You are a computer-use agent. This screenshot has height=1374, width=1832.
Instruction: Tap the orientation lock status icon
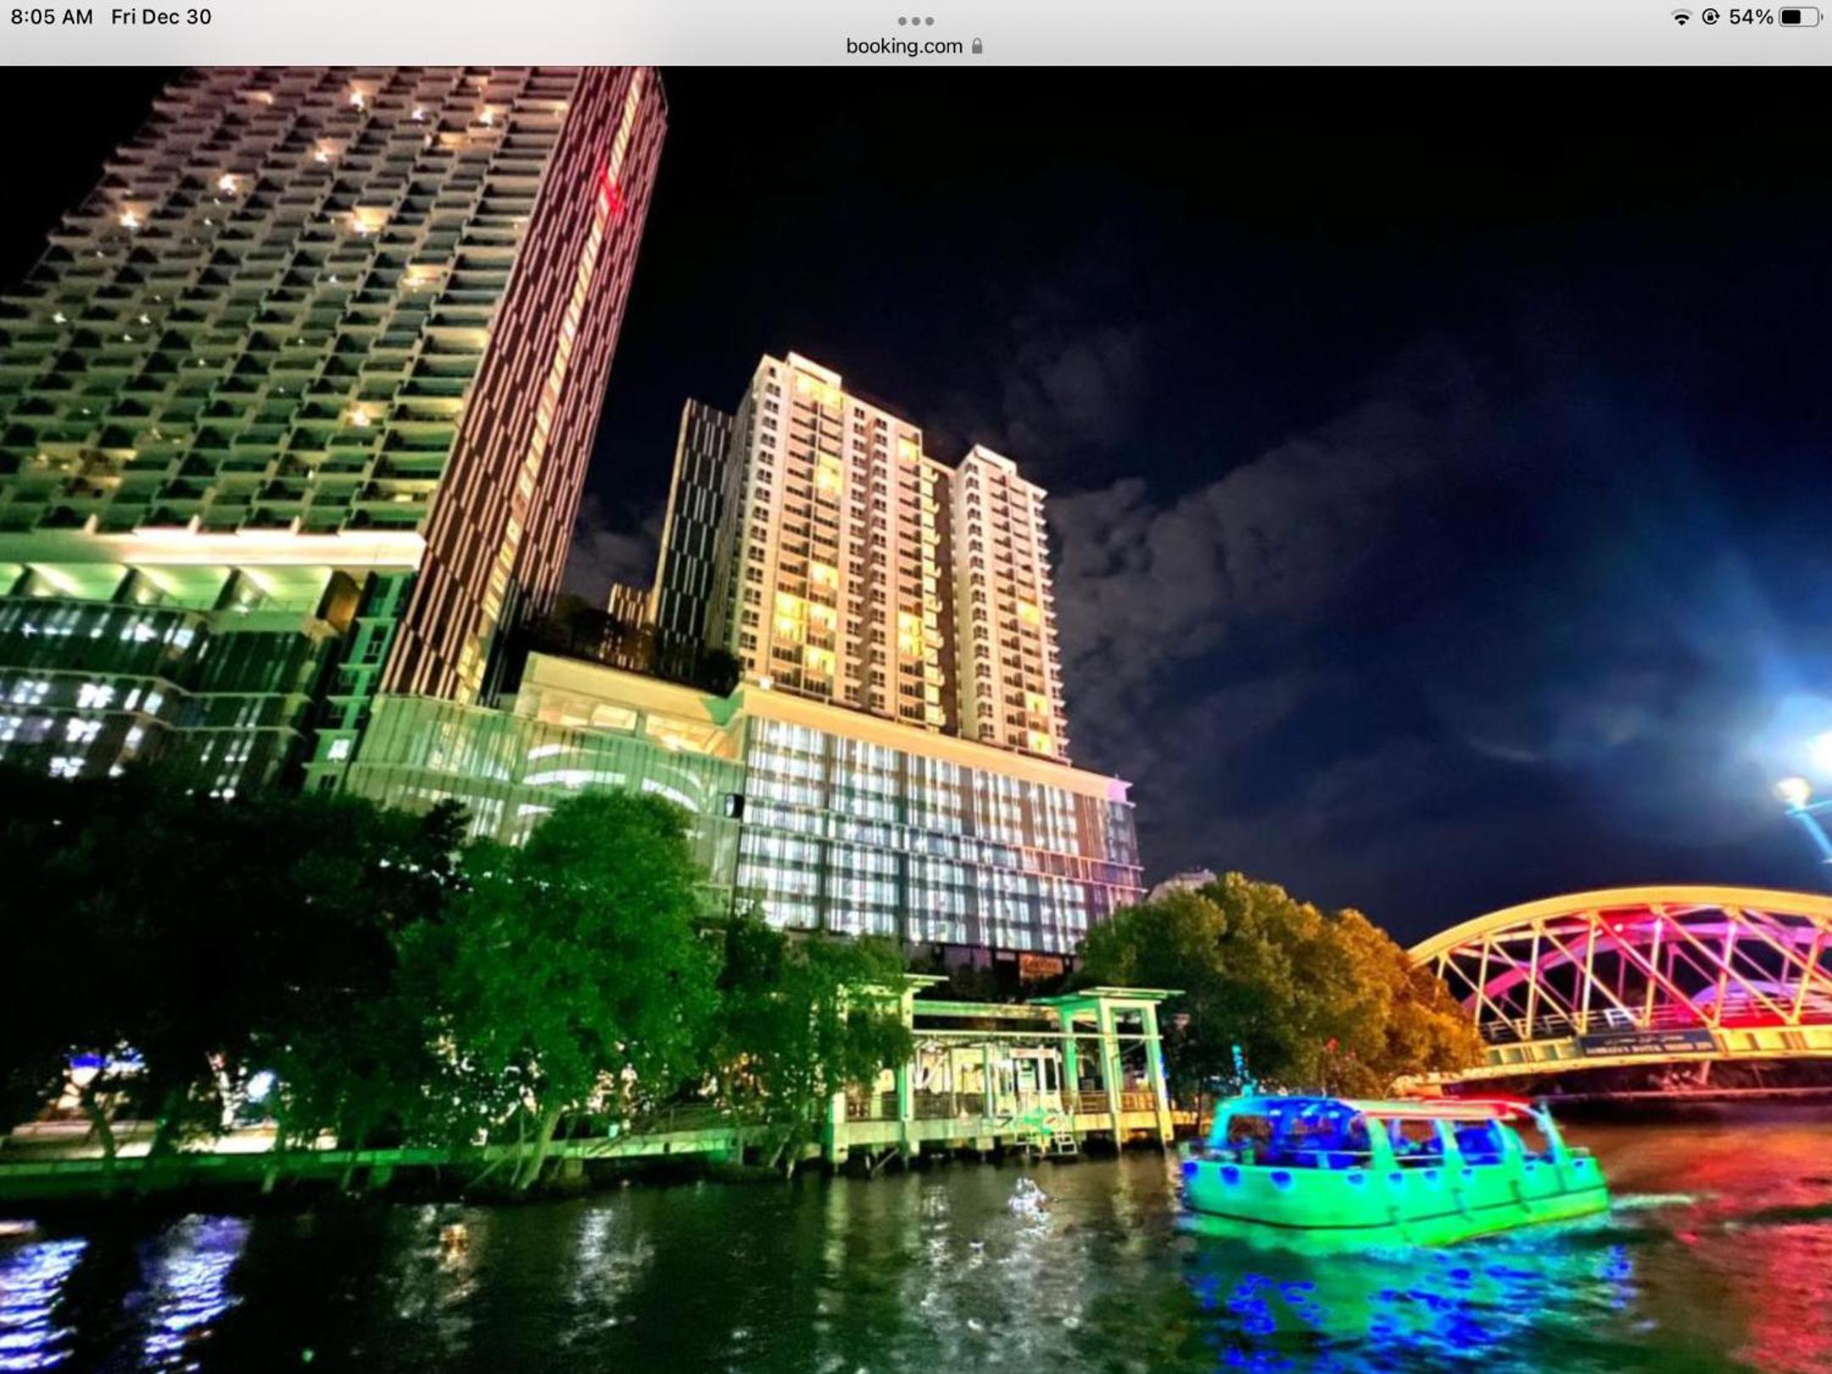(x=1711, y=17)
